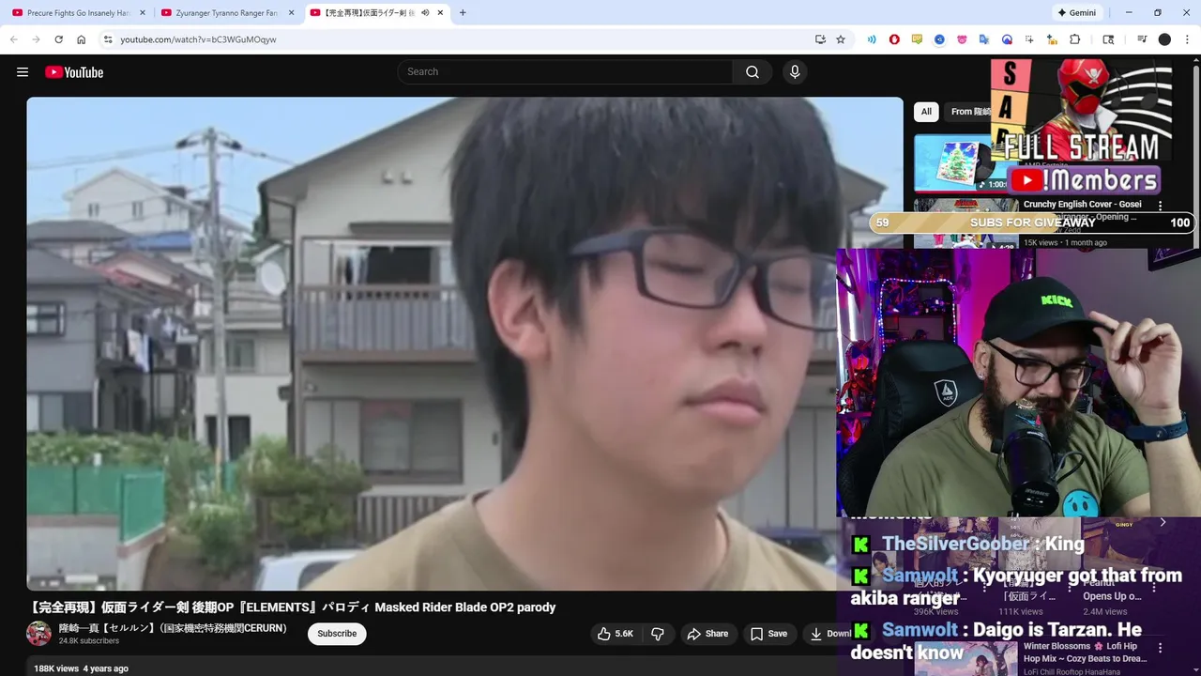
Task: Open the uploader channel name link
Action: pos(173,628)
